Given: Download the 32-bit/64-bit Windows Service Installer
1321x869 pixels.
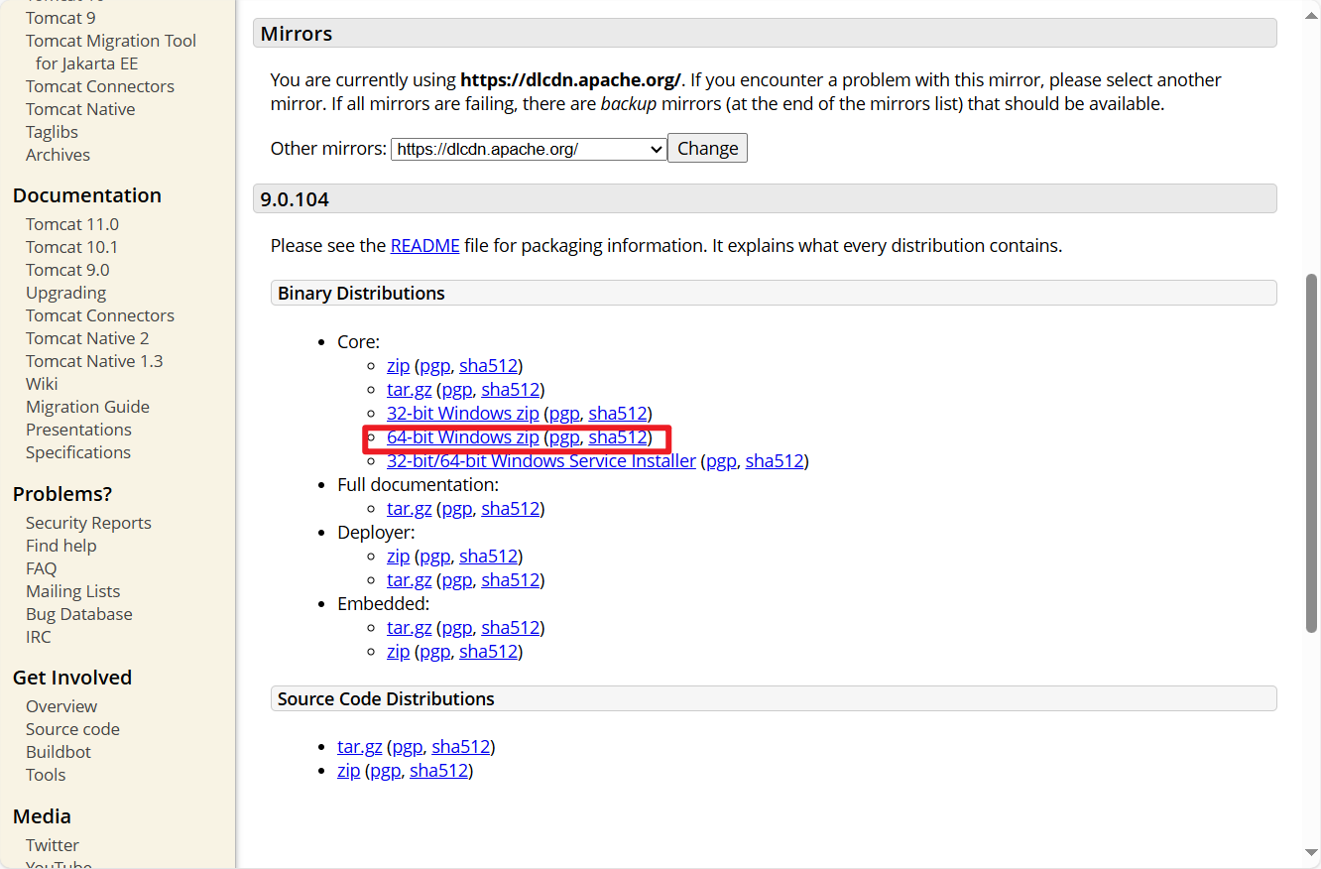Looking at the screenshot, I should tap(541, 461).
